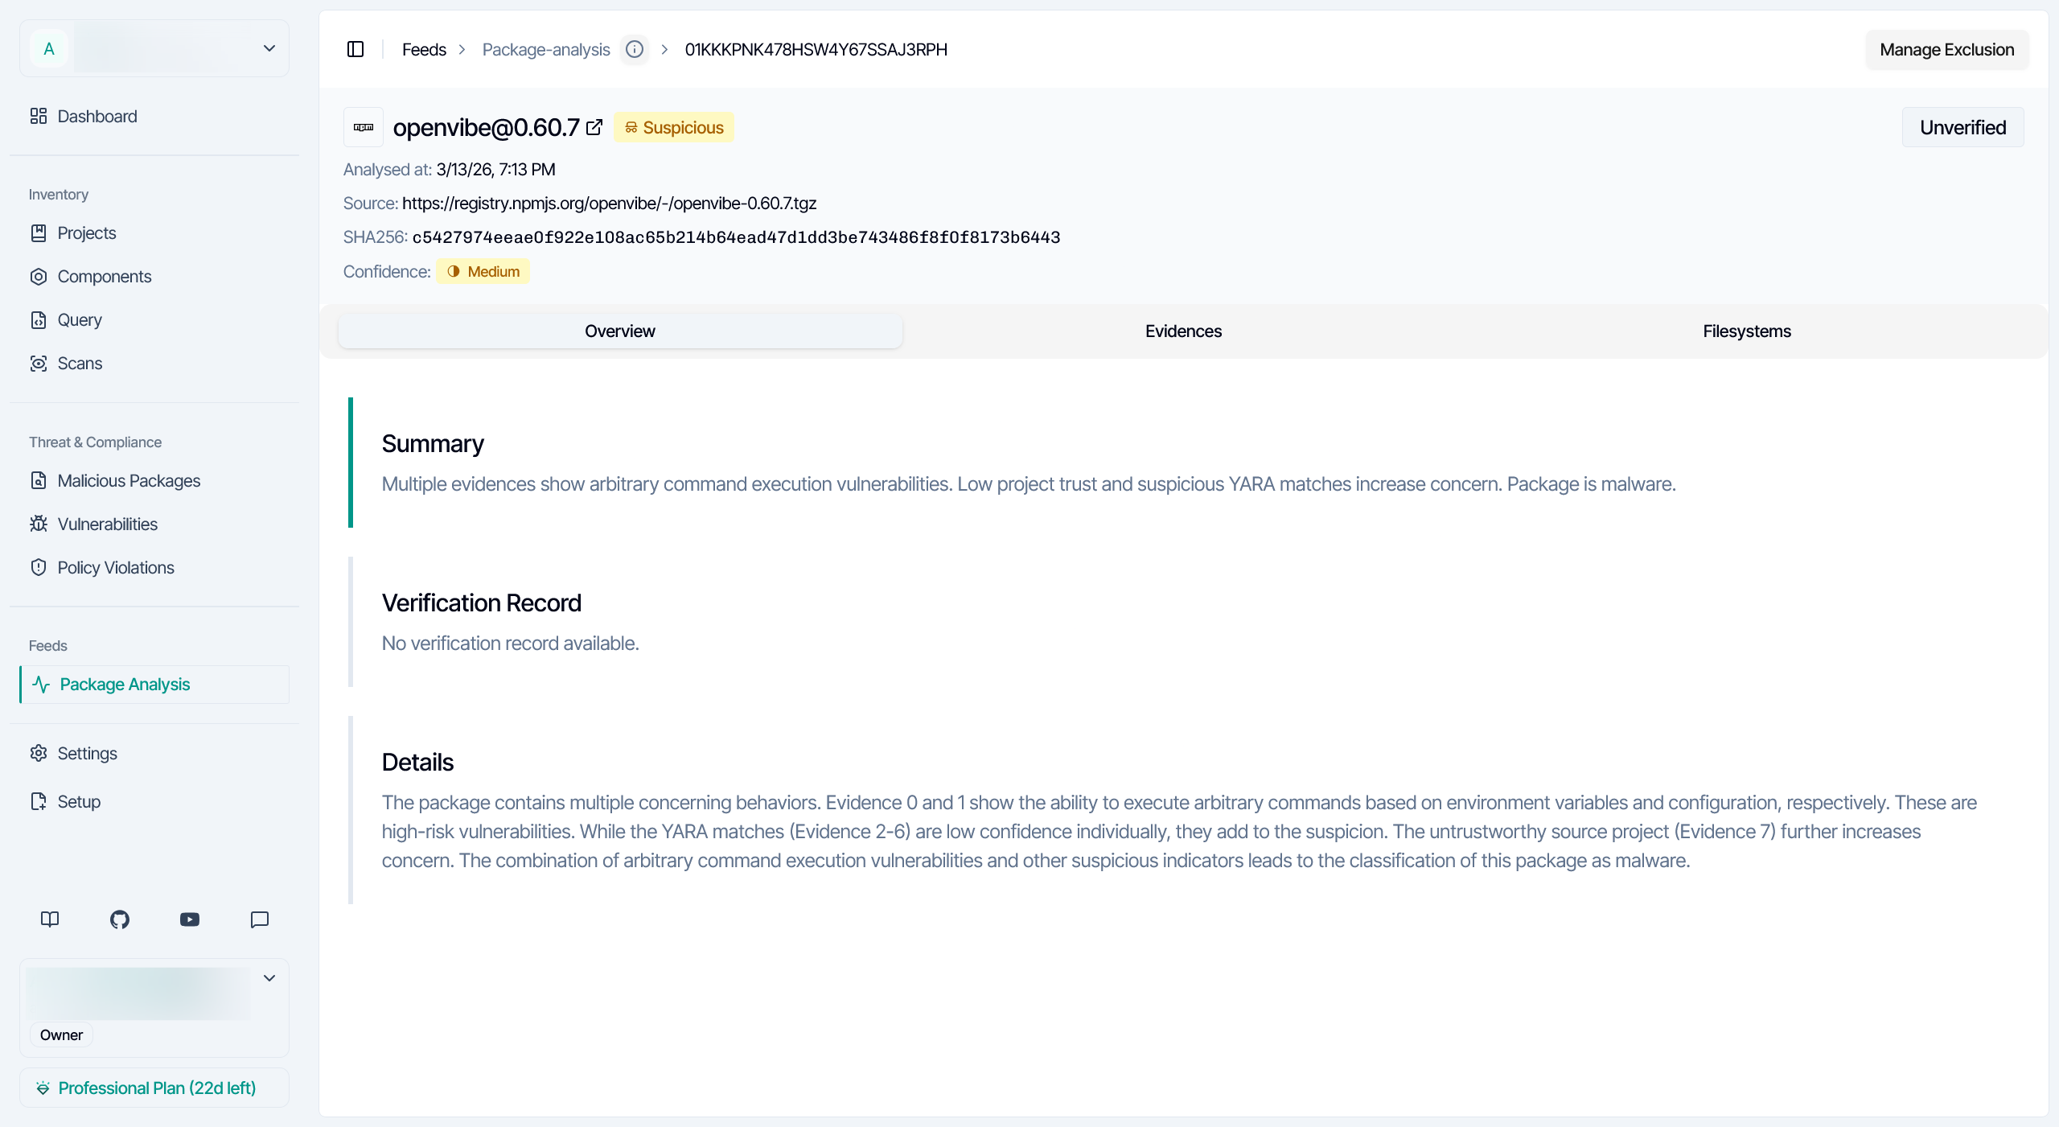Expand the Owner account dropdown
Image resolution: width=2059 pixels, height=1127 pixels.
(x=269, y=978)
